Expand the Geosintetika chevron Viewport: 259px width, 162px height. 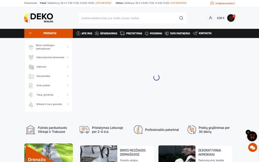coord(68,76)
